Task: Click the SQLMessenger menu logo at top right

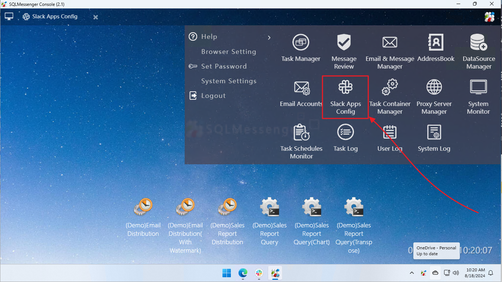Action: tap(490, 17)
